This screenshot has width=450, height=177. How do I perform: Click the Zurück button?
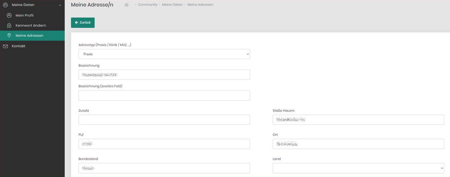[83, 22]
